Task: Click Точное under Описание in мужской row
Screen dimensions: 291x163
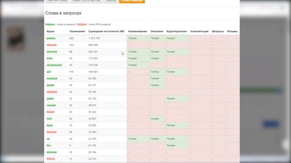Action: (x=155, y=52)
